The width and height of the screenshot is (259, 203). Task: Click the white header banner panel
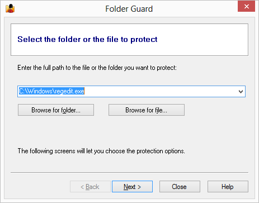click(129, 40)
